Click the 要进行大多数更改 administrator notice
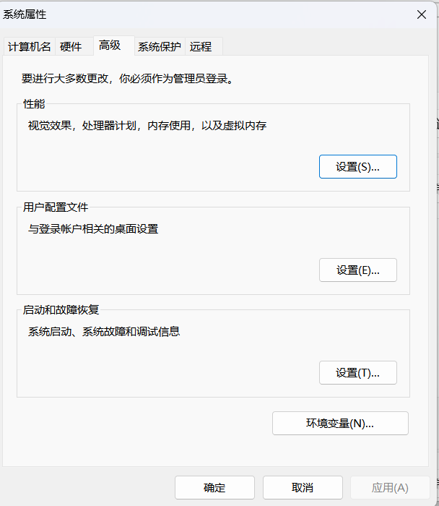The width and height of the screenshot is (439, 506). [127, 78]
